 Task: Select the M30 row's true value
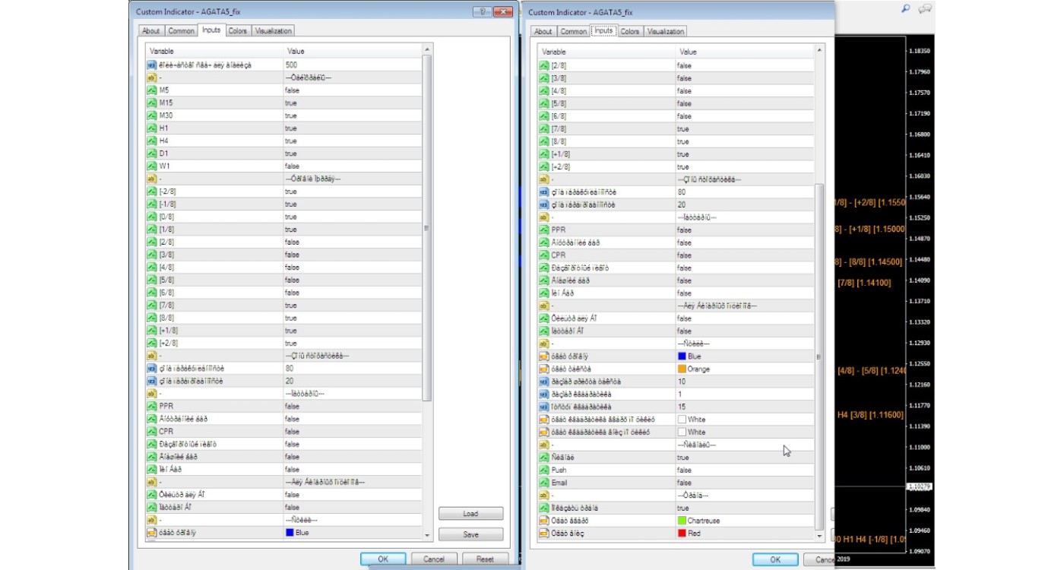291,116
